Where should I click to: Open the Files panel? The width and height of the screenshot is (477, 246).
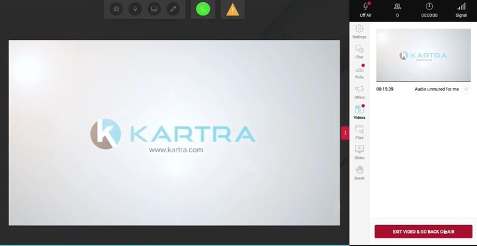tap(360, 133)
